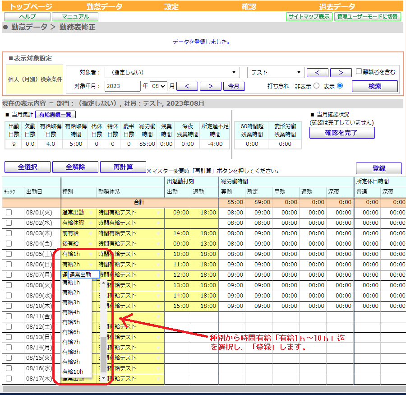Click the horizontal scrollbar under the table
406x395 pixels.
[204, 389]
